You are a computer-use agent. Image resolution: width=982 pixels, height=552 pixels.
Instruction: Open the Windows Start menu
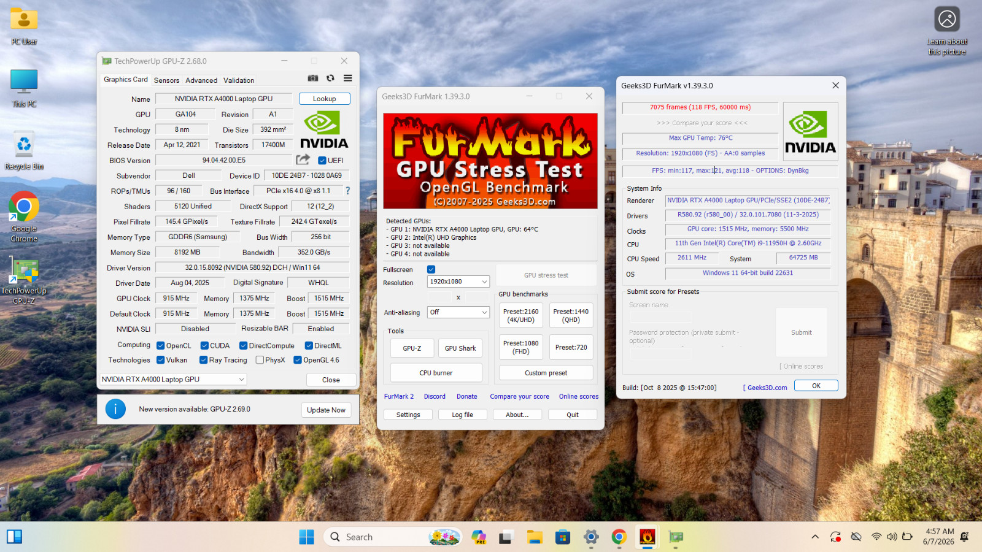point(306,537)
